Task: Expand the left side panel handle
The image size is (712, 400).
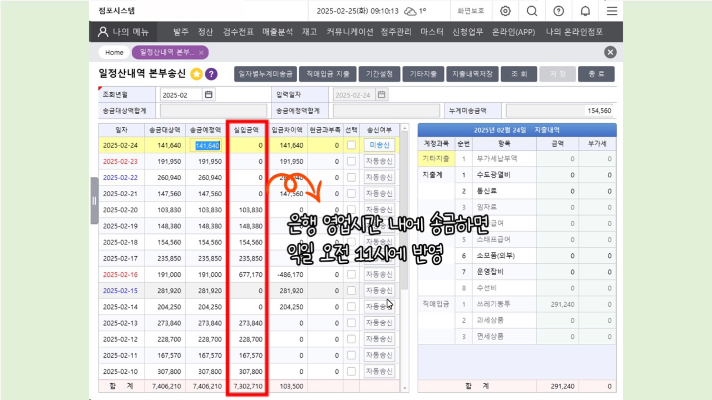Action: pyautogui.click(x=94, y=201)
